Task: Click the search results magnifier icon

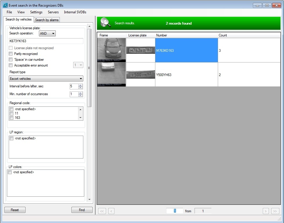Action: tap(106, 23)
